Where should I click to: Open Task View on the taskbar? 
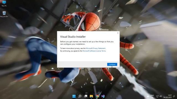(86, 96)
